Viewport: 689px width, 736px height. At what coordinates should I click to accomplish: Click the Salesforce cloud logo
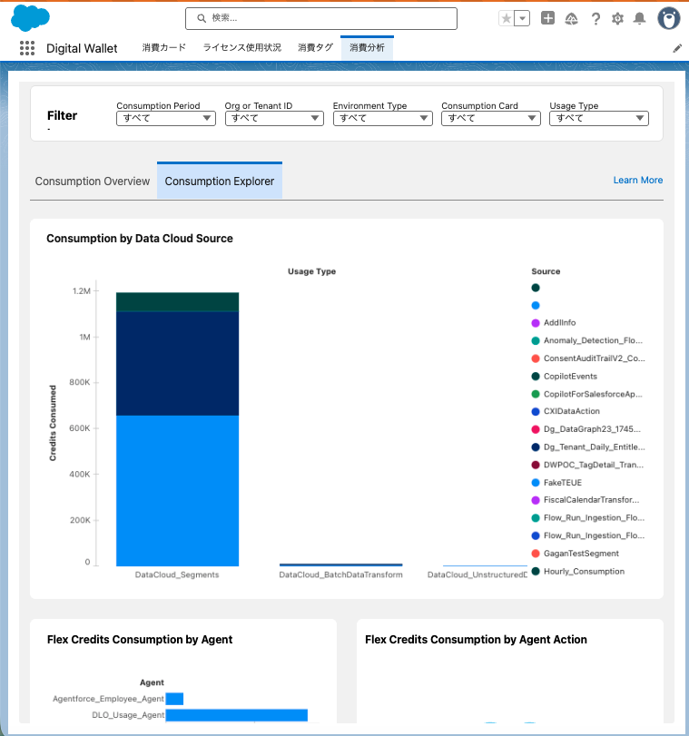tap(30, 18)
